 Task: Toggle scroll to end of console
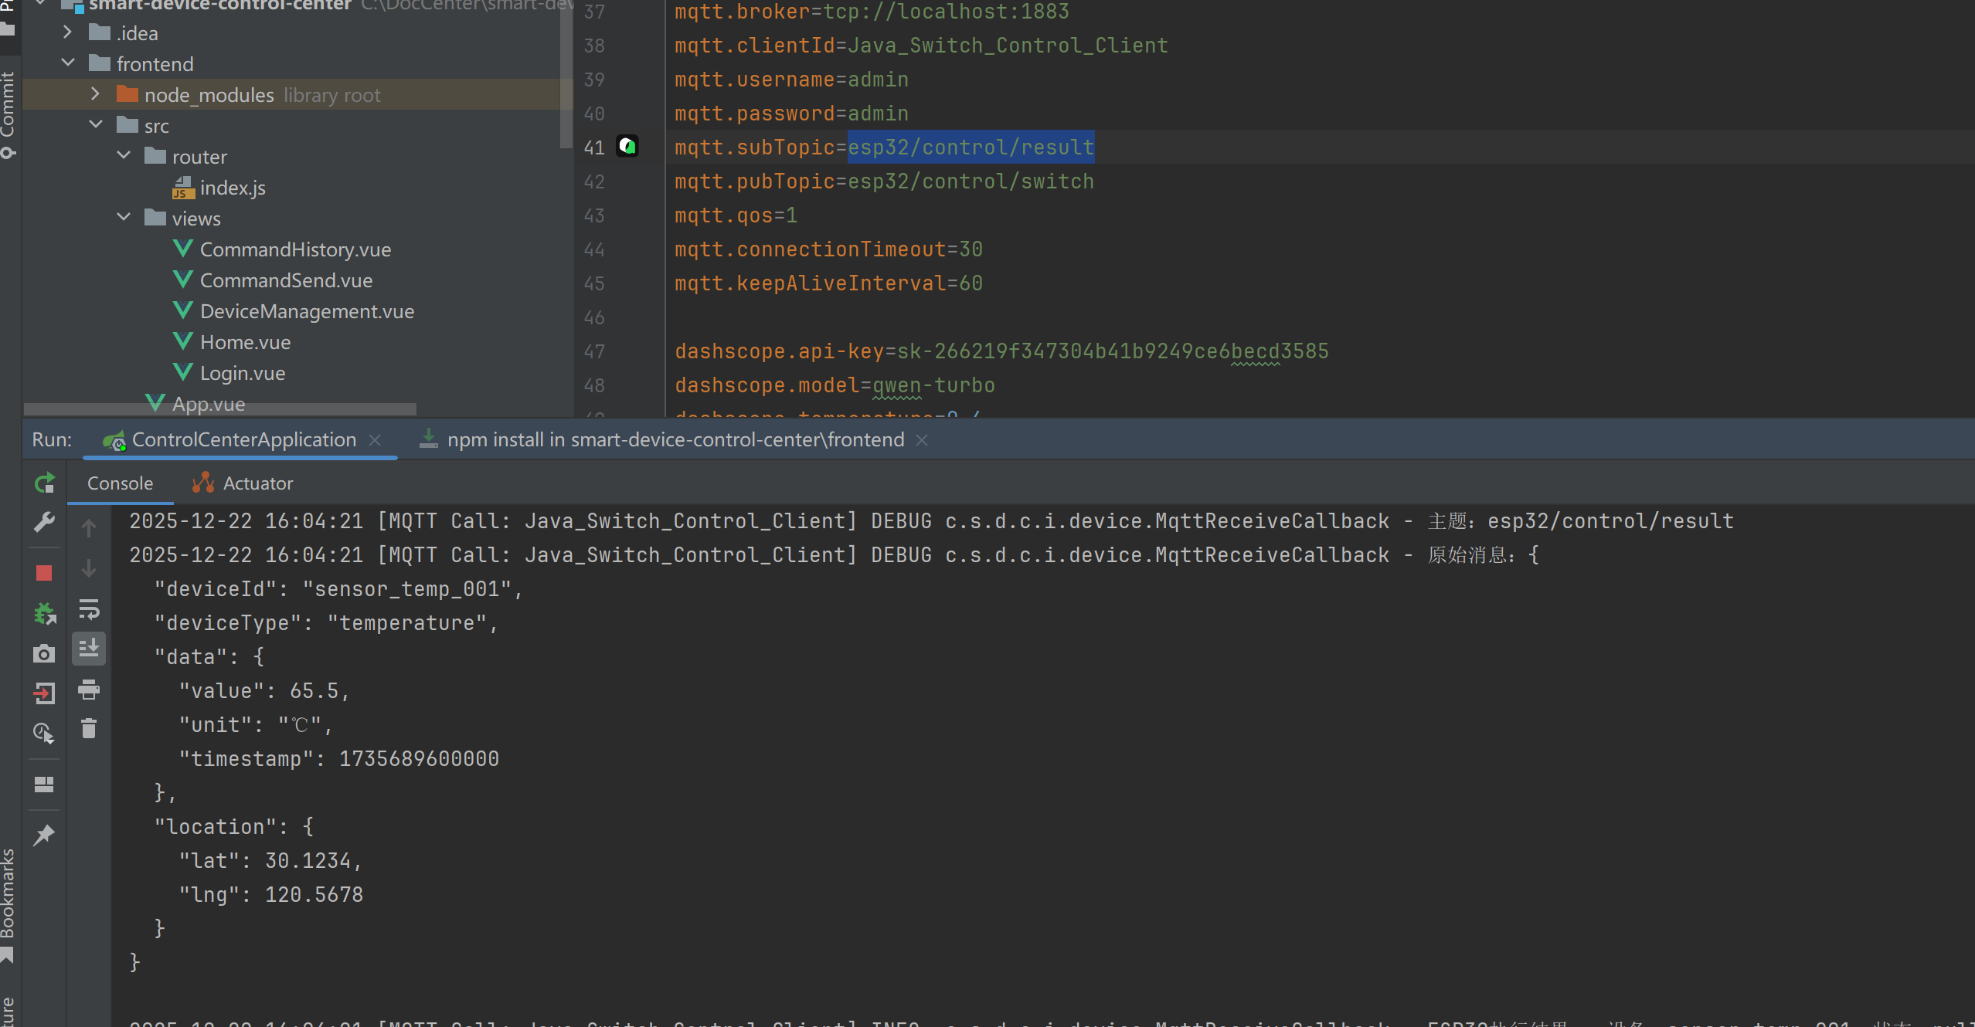pyautogui.click(x=89, y=649)
